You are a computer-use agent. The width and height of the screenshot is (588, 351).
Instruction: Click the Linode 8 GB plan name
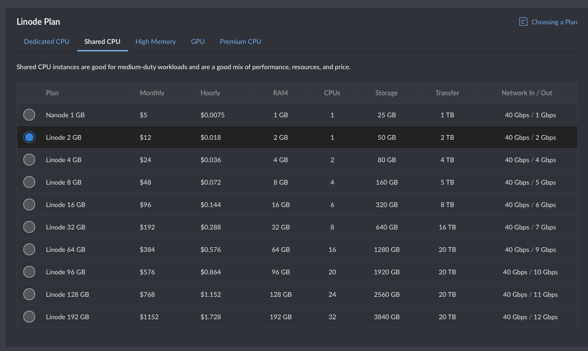[64, 182]
